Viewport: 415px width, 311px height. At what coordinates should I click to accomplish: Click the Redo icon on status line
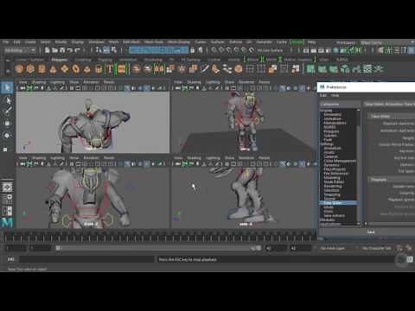coord(77,50)
